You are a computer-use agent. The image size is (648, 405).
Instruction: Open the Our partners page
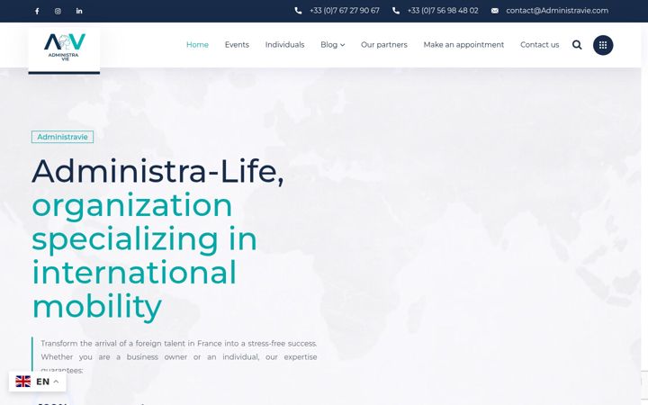click(384, 45)
